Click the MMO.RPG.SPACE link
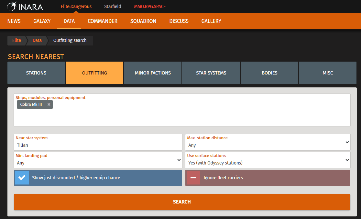 pyautogui.click(x=150, y=6)
